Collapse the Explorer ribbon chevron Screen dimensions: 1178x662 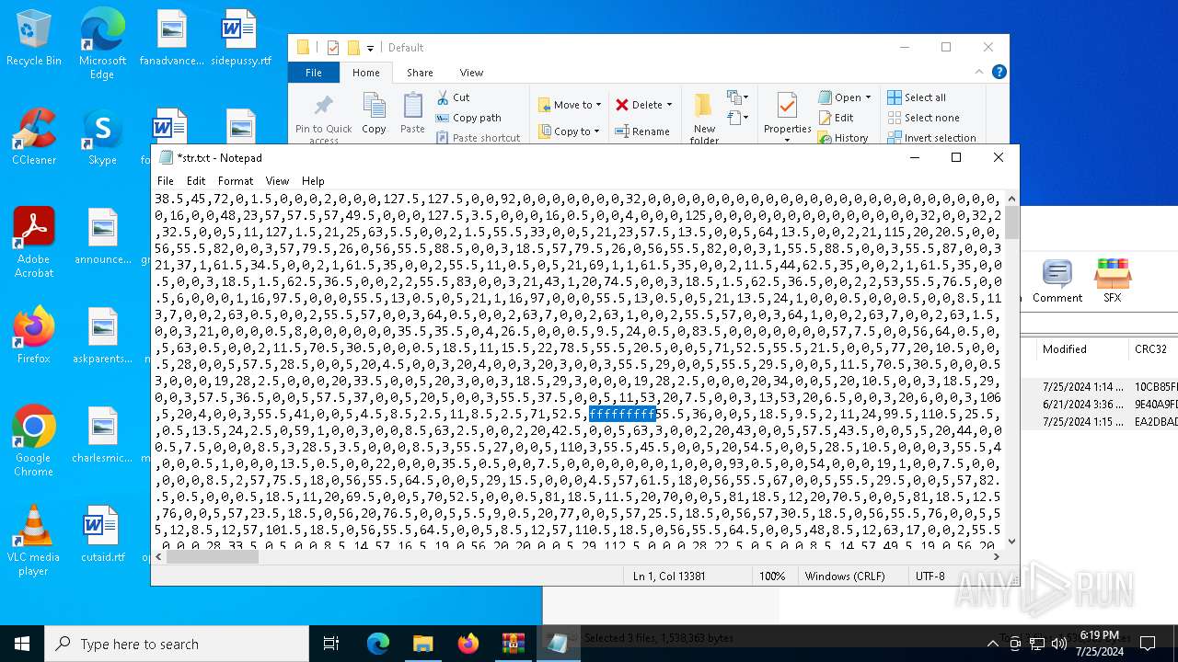click(978, 72)
